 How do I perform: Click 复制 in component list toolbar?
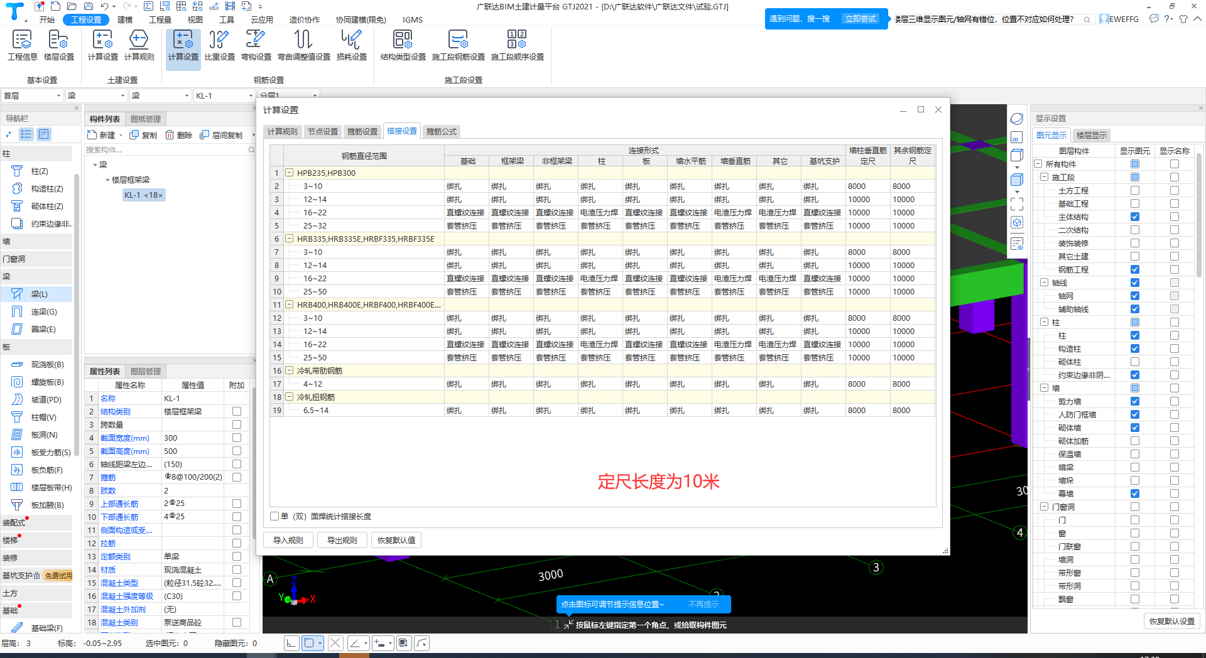(143, 135)
